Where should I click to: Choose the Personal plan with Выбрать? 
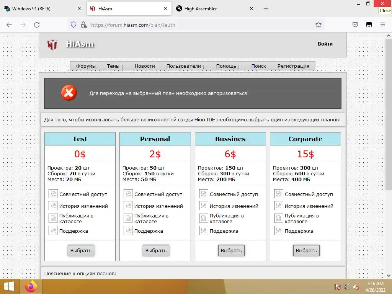pos(156,250)
